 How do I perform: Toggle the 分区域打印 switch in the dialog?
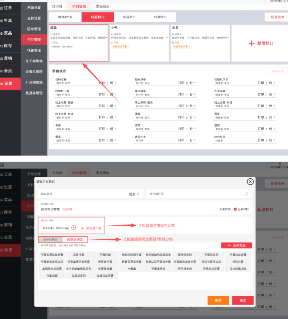245,193
